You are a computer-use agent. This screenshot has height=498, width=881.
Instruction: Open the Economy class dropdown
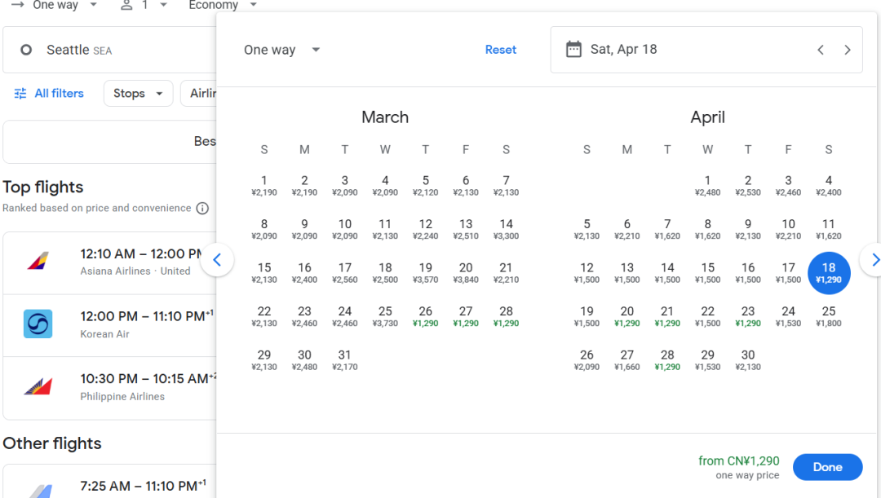tap(223, 5)
